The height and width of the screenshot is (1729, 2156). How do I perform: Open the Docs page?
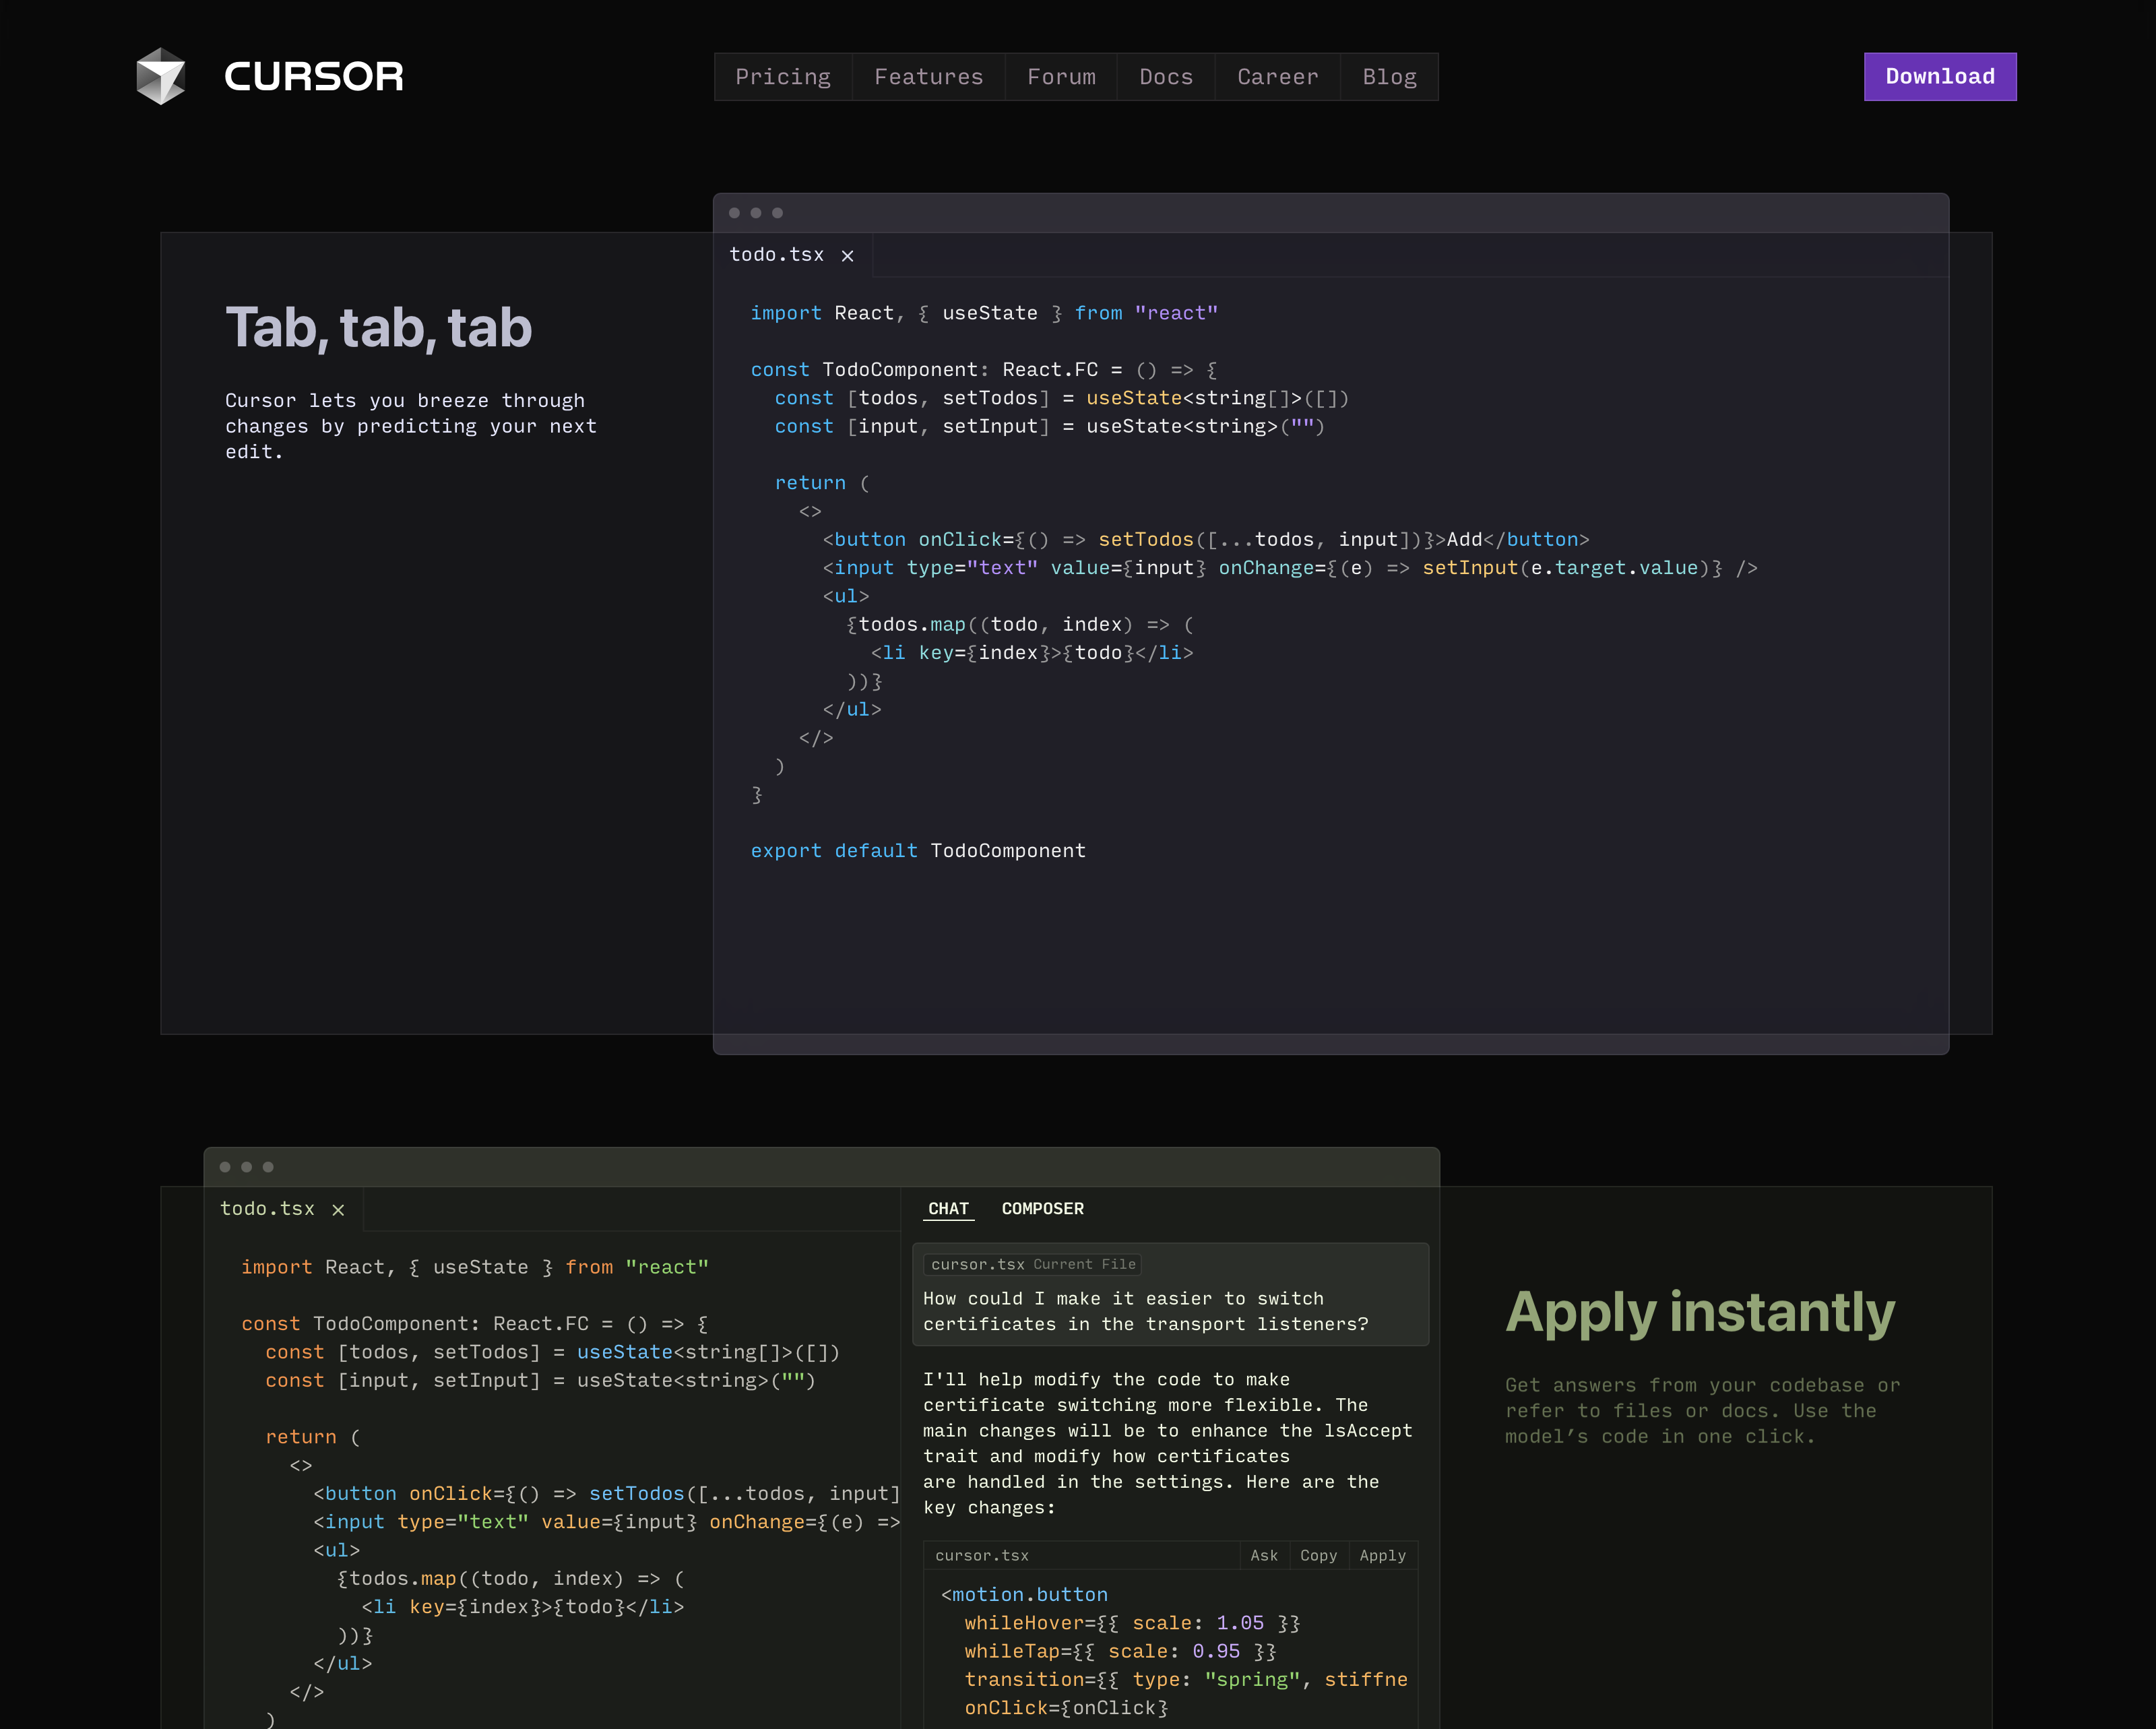(x=1166, y=77)
